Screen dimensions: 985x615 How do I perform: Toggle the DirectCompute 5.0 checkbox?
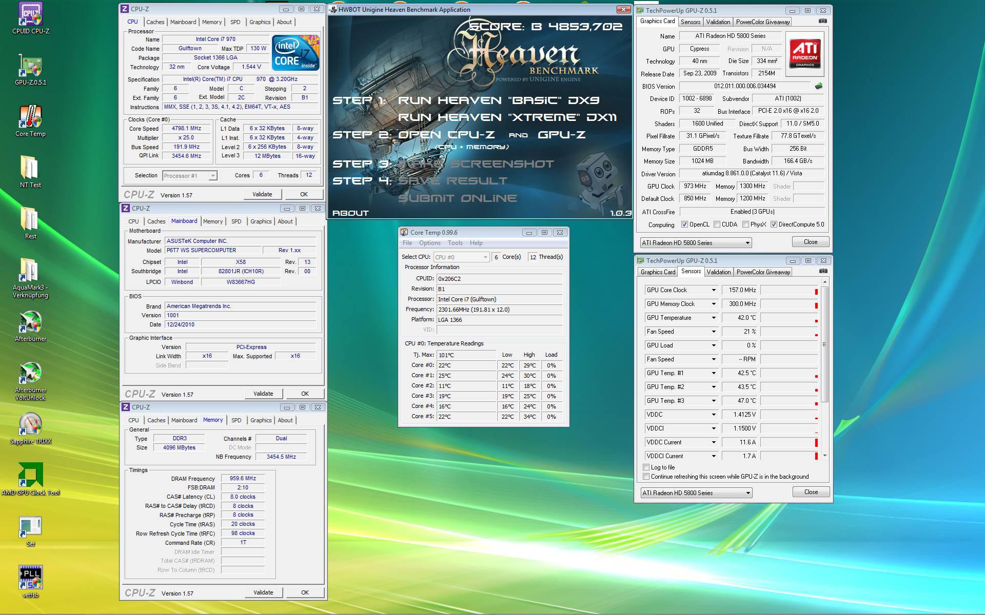774,224
